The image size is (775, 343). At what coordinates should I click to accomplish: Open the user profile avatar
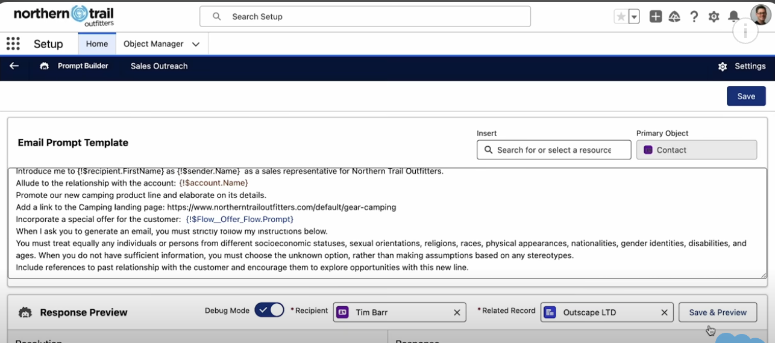point(761,15)
